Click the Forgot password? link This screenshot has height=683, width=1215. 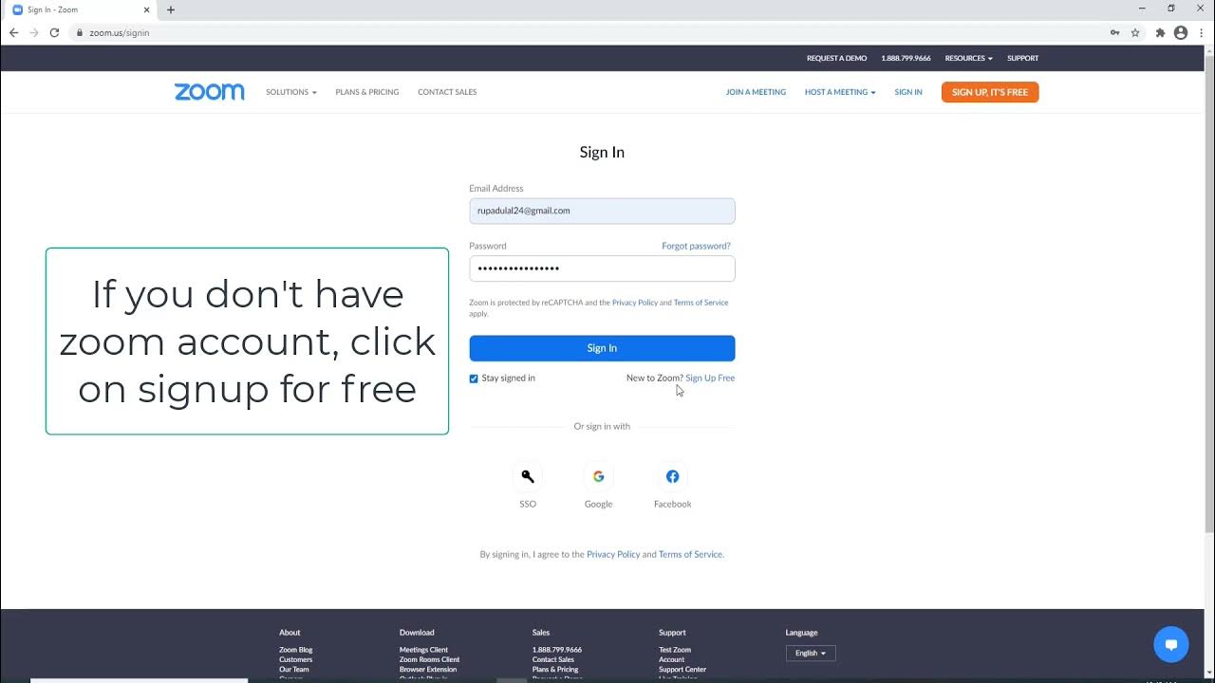(x=696, y=246)
